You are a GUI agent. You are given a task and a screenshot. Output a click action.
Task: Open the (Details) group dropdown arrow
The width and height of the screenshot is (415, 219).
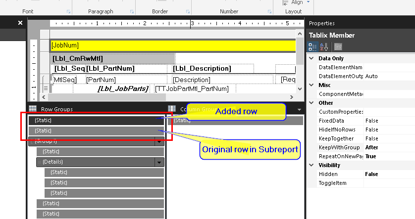point(159,162)
